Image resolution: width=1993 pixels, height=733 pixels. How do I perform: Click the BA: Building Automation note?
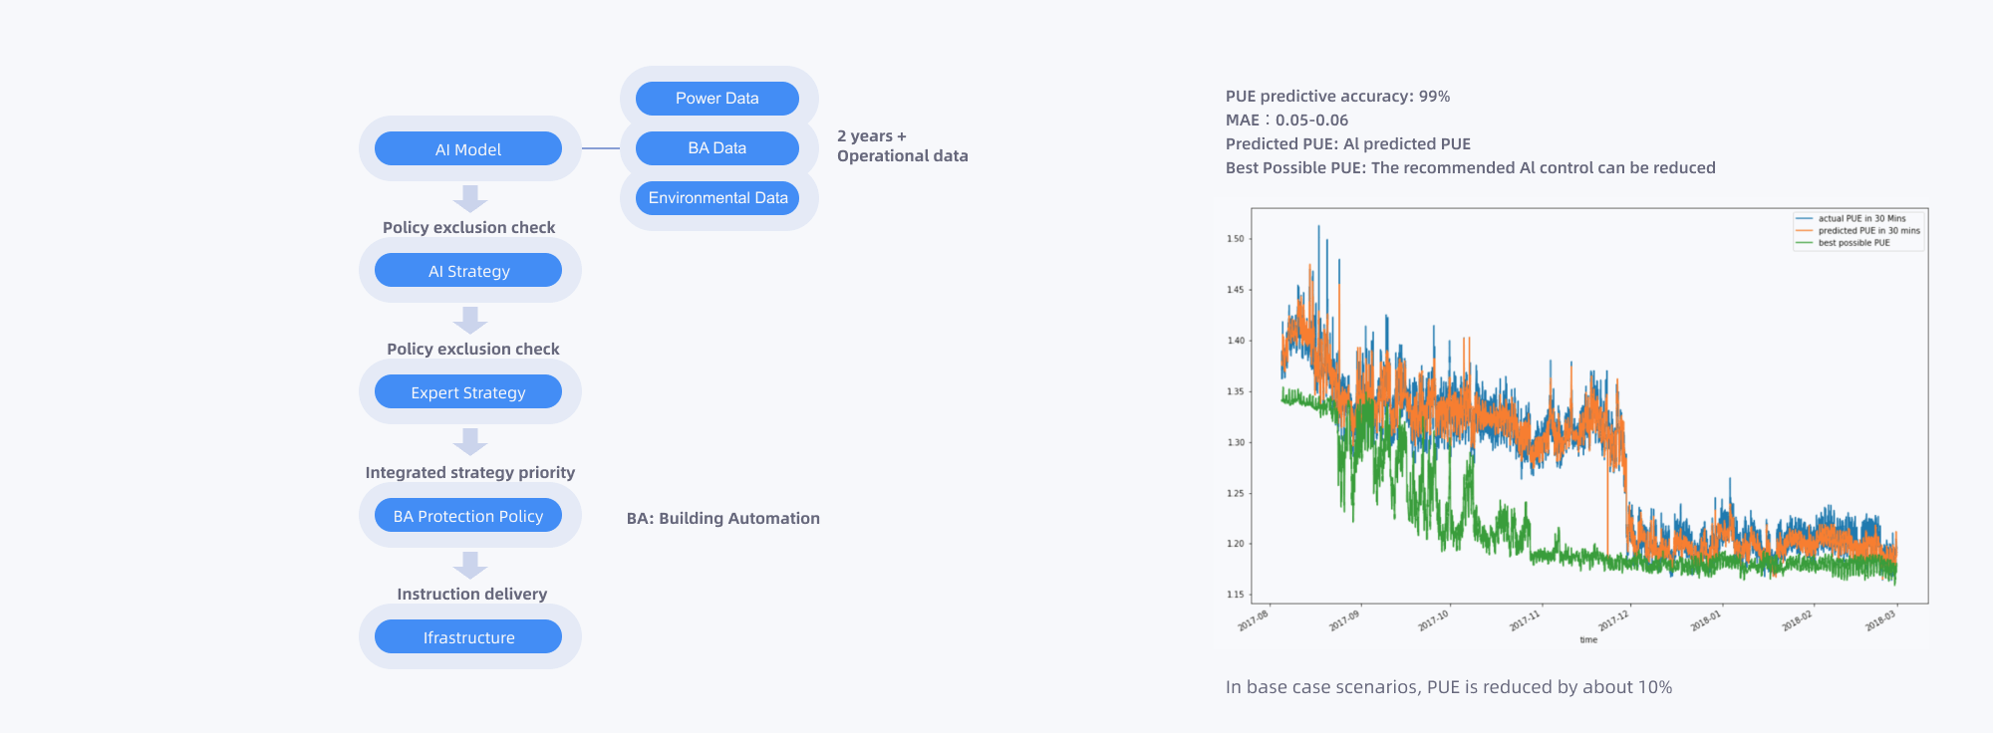click(x=723, y=518)
